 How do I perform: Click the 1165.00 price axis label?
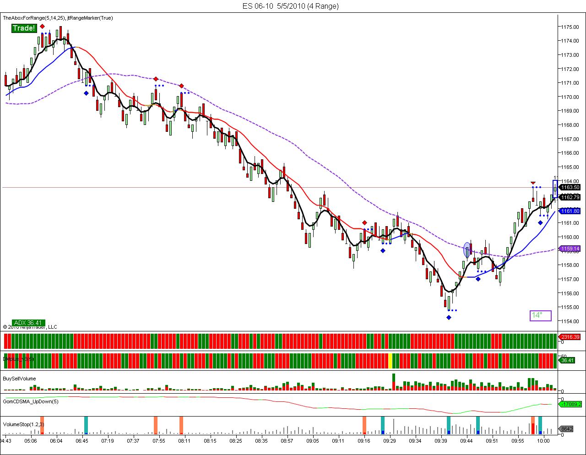point(570,167)
